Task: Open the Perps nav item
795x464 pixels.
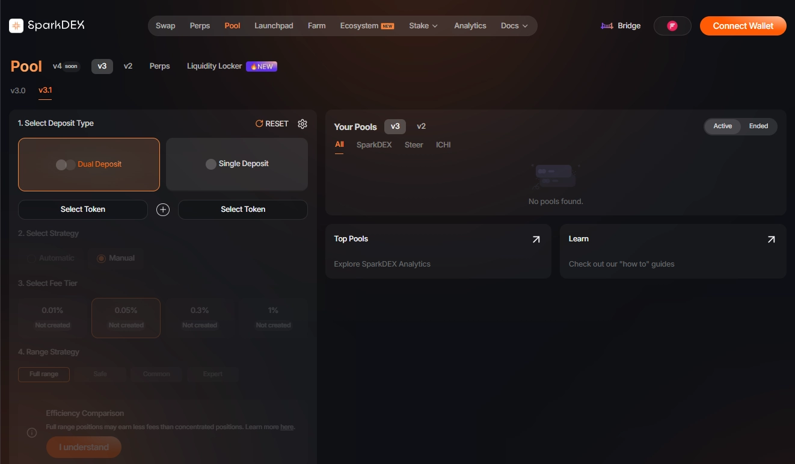Action: pos(200,26)
